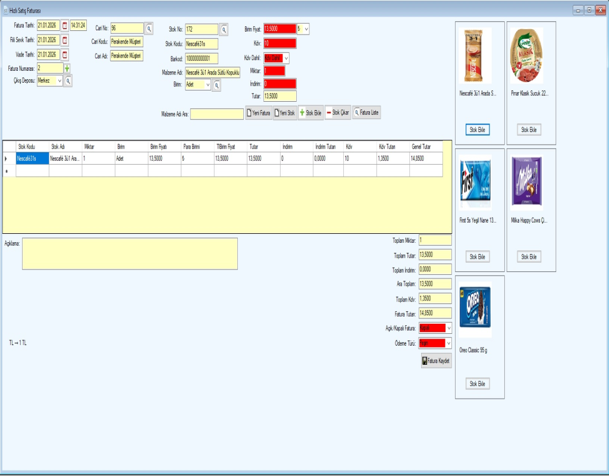Expand the Ödeme Türü dropdown
The height and width of the screenshot is (476, 609).
pyautogui.click(x=448, y=343)
